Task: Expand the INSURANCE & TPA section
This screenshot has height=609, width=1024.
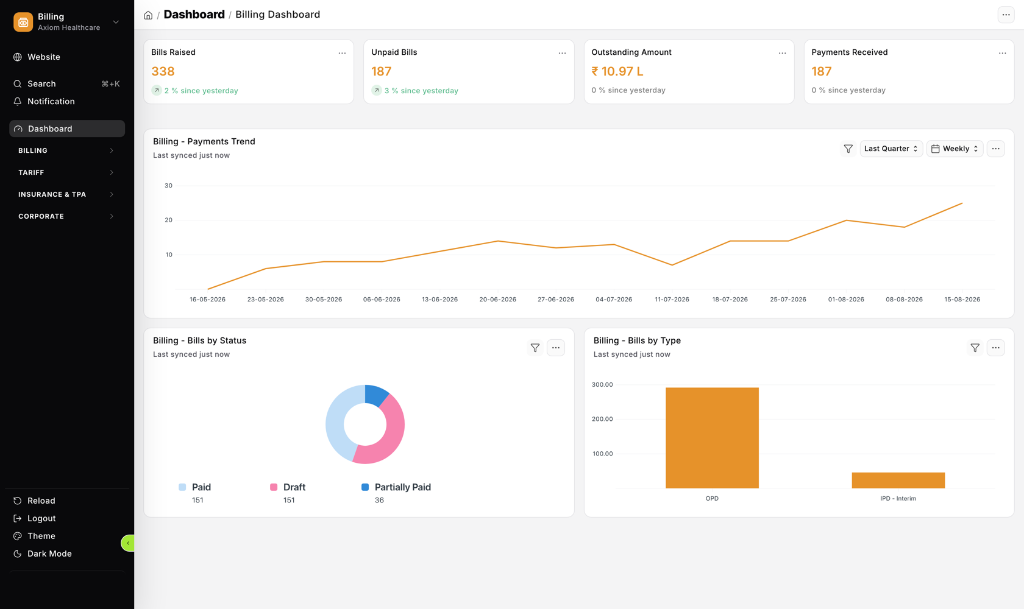Action: 67,194
